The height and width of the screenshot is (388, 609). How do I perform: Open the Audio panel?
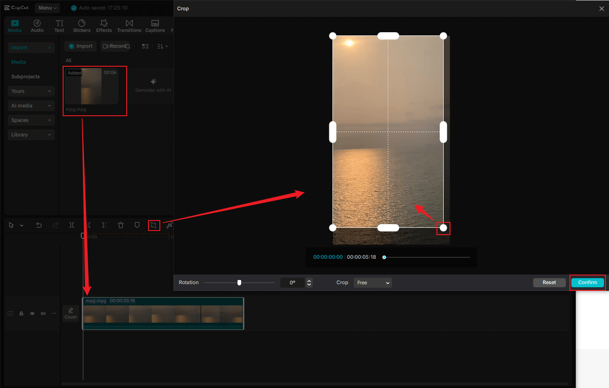click(x=37, y=25)
